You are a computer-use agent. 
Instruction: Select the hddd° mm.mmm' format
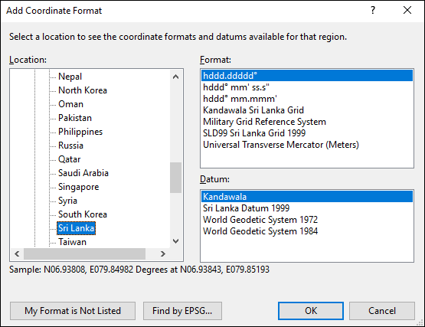pos(307,99)
